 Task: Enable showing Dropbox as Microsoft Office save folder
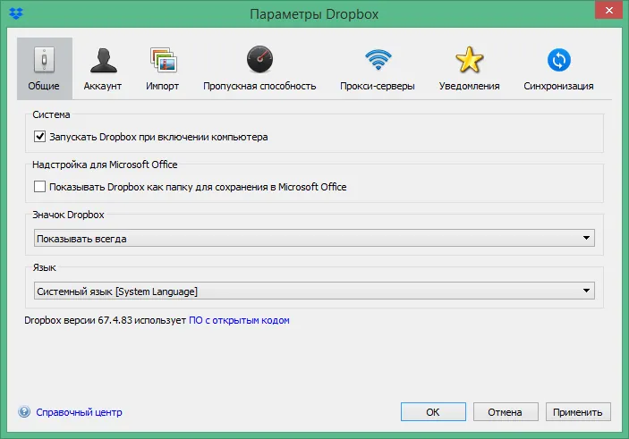[x=39, y=187]
